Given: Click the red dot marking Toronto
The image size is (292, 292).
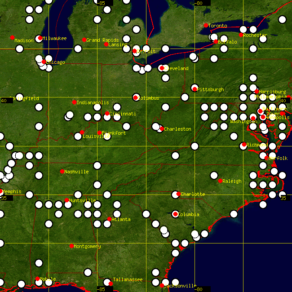Looking at the screenshot, I should (206, 25).
